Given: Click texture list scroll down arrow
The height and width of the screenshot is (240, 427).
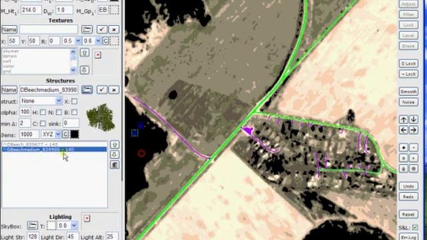Looking at the screenshot, I should pos(73,70).
